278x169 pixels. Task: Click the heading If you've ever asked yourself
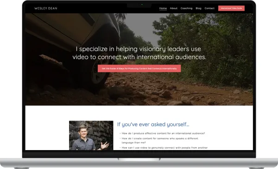153,124
